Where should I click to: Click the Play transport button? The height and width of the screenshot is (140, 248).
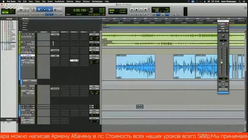(141, 10)
